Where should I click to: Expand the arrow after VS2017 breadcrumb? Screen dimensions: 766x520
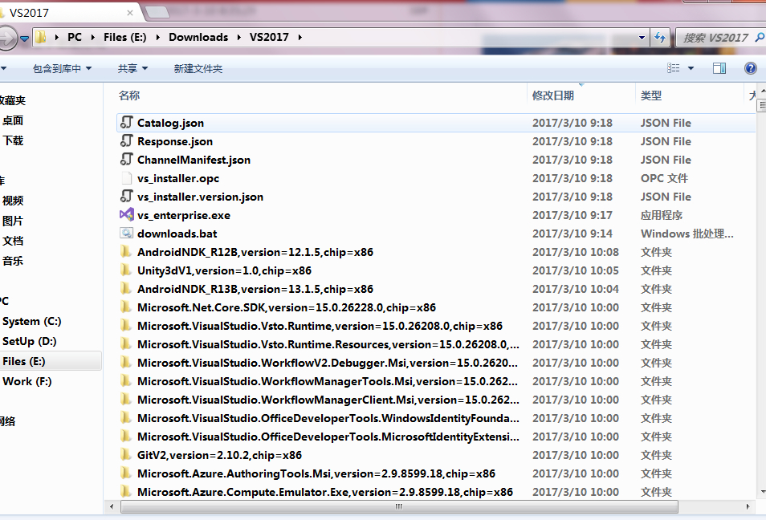299,37
